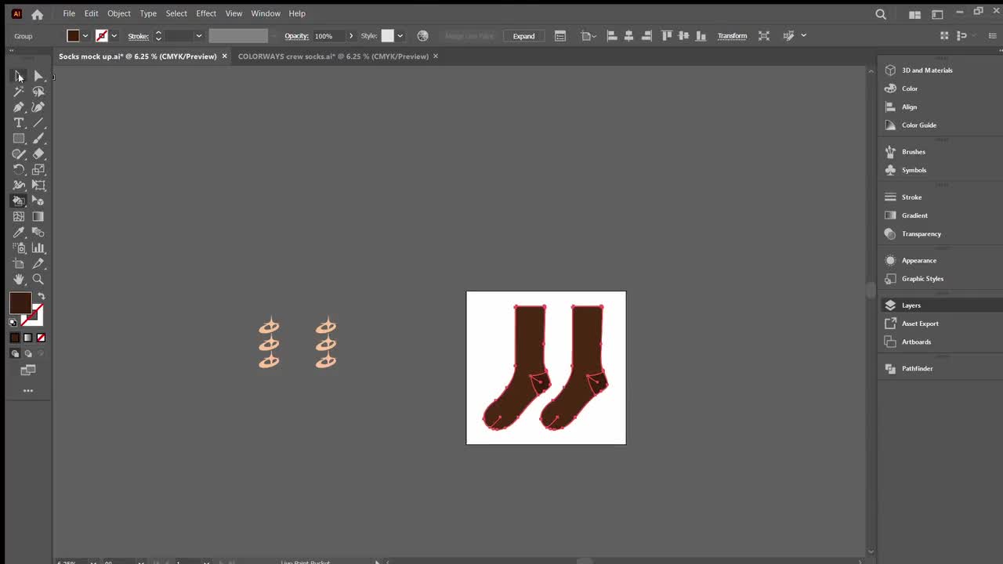Viewport: 1003px width, 564px height.
Task: Activate the Curvature tool
Action: pos(38,107)
